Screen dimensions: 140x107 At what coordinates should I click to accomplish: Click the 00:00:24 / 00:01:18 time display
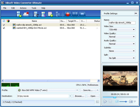click(x=120, y=94)
